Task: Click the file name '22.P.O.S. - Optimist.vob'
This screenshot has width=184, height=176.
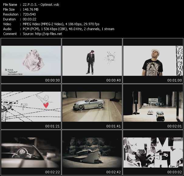Action: click(41, 5)
